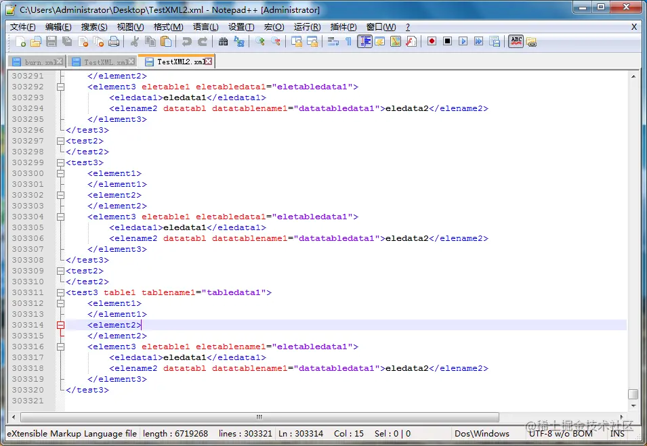Collapse element1 fold at line 303300

pos(61,173)
